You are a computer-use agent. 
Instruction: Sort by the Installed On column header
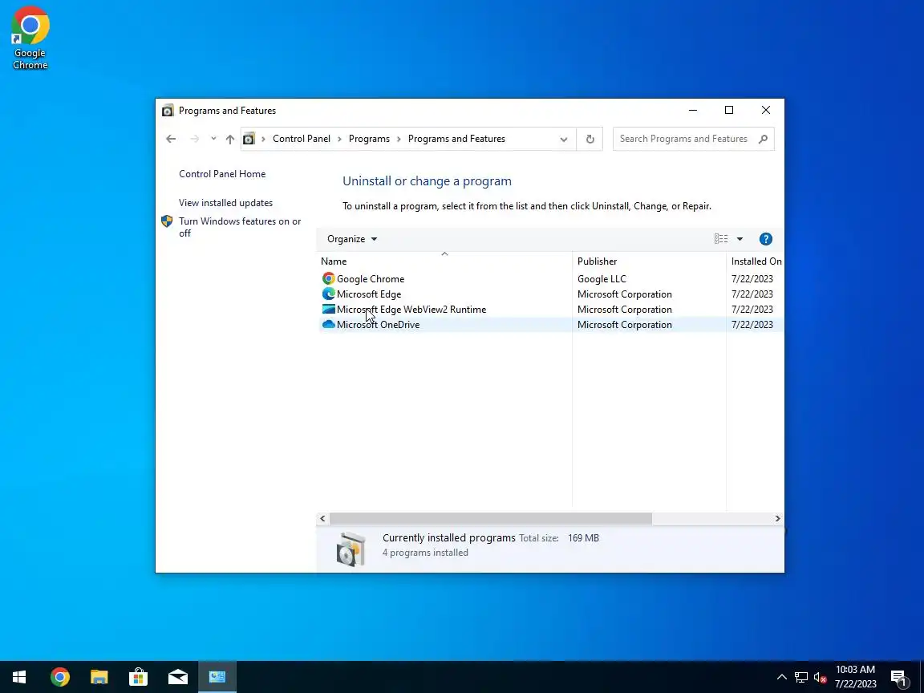pyautogui.click(x=756, y=261)
